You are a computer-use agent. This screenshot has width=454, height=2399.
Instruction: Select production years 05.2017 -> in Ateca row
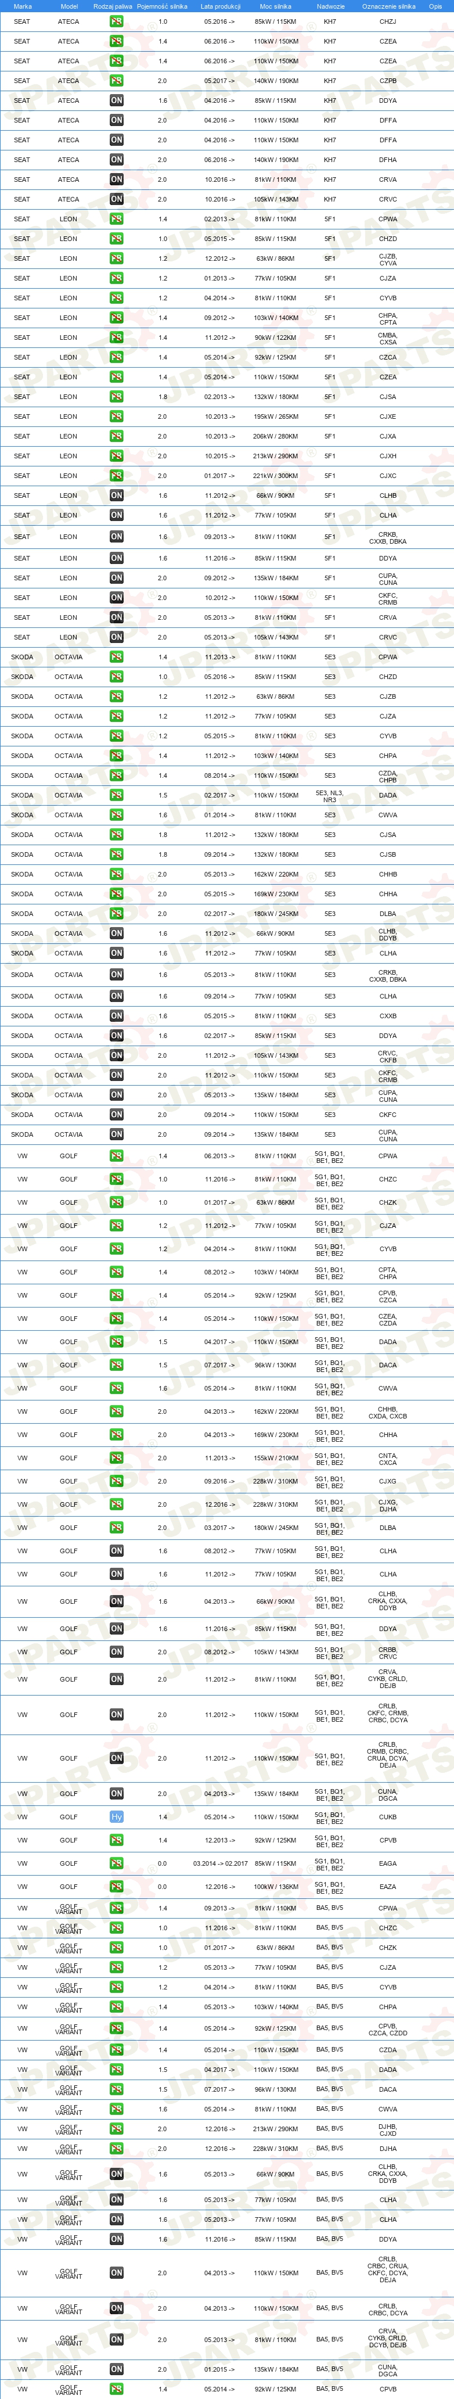221,81
